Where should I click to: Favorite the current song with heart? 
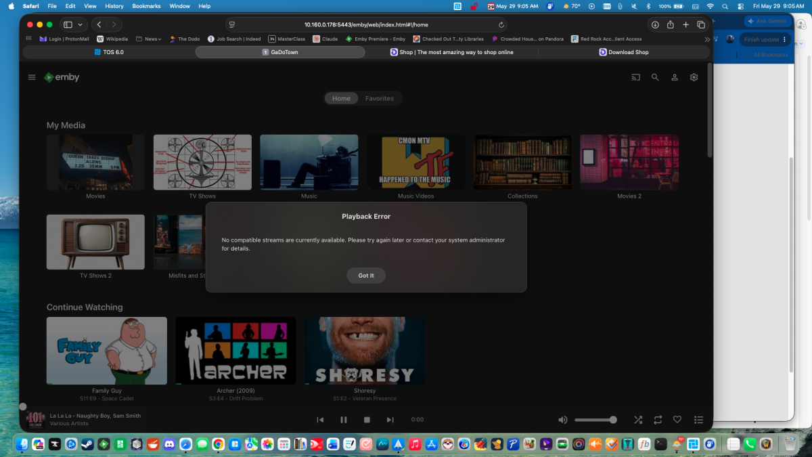[677, 420]
